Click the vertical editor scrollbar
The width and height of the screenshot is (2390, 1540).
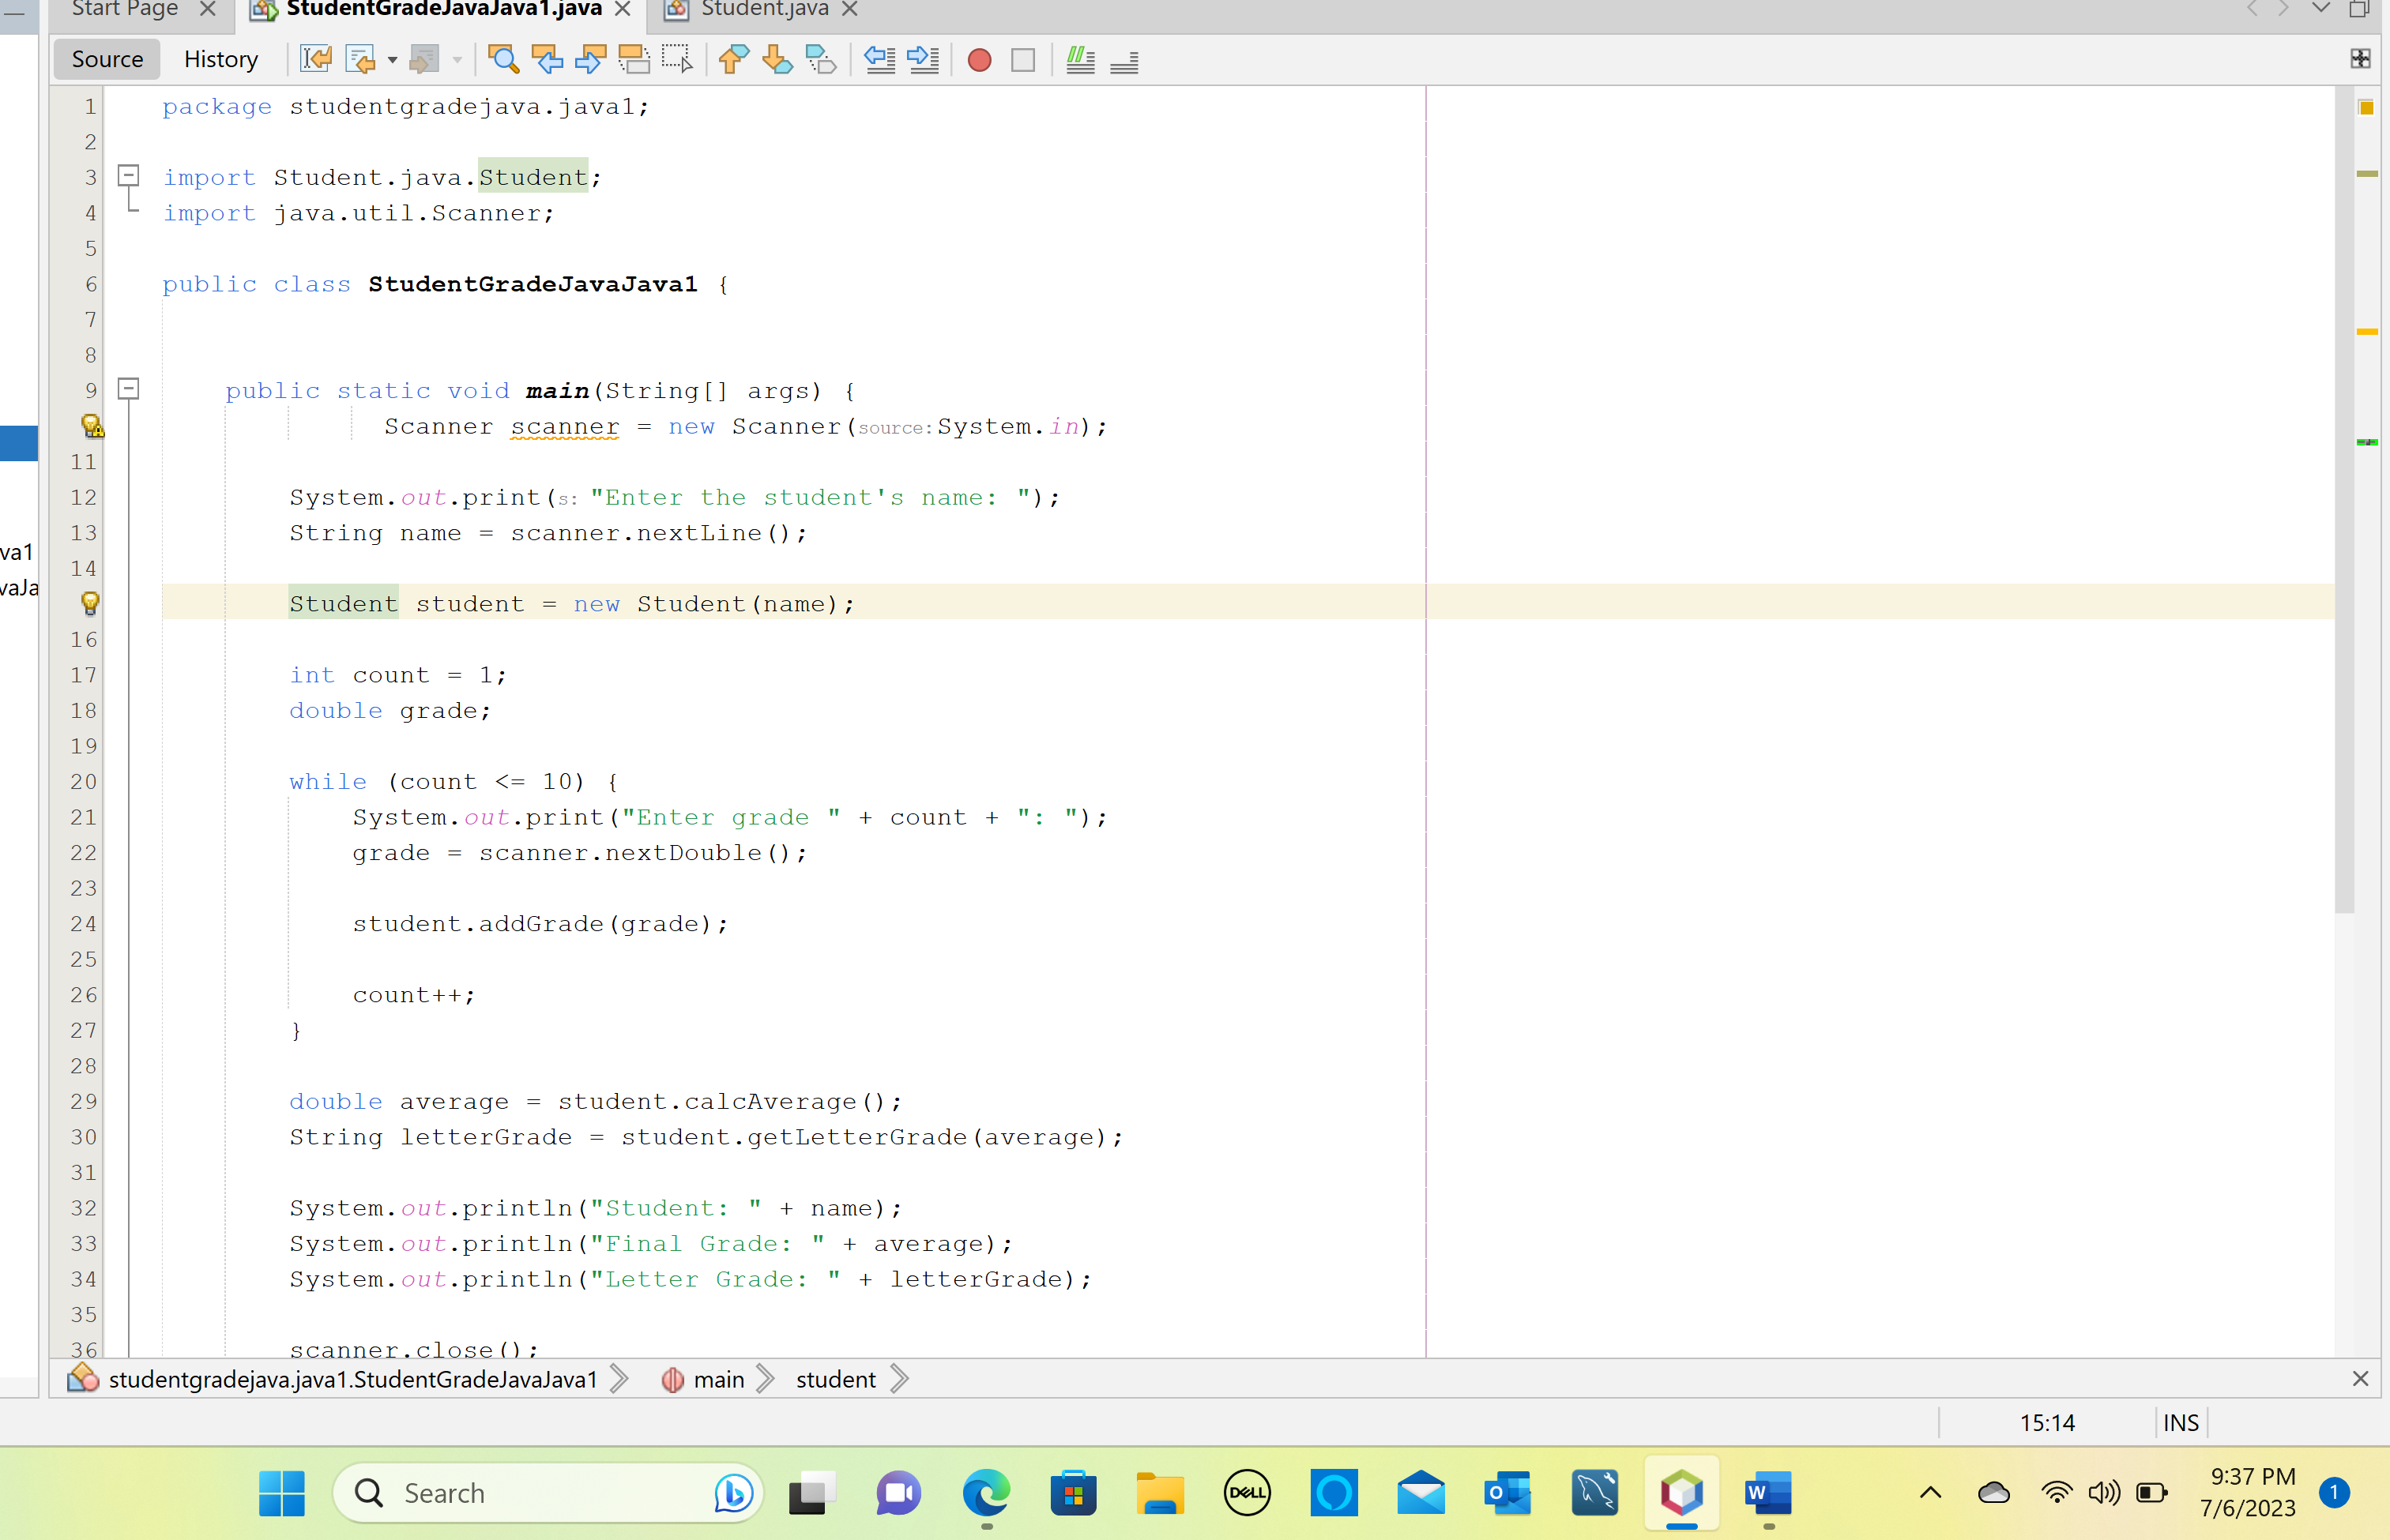point(2344,500)
